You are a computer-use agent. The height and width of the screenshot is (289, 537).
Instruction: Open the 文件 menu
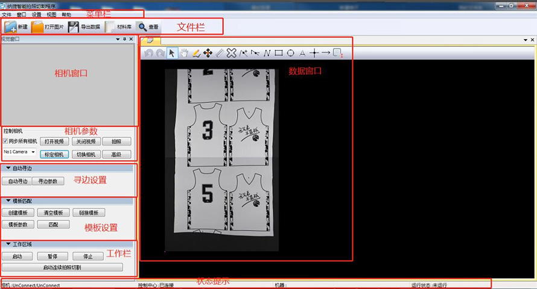point(7,14)
